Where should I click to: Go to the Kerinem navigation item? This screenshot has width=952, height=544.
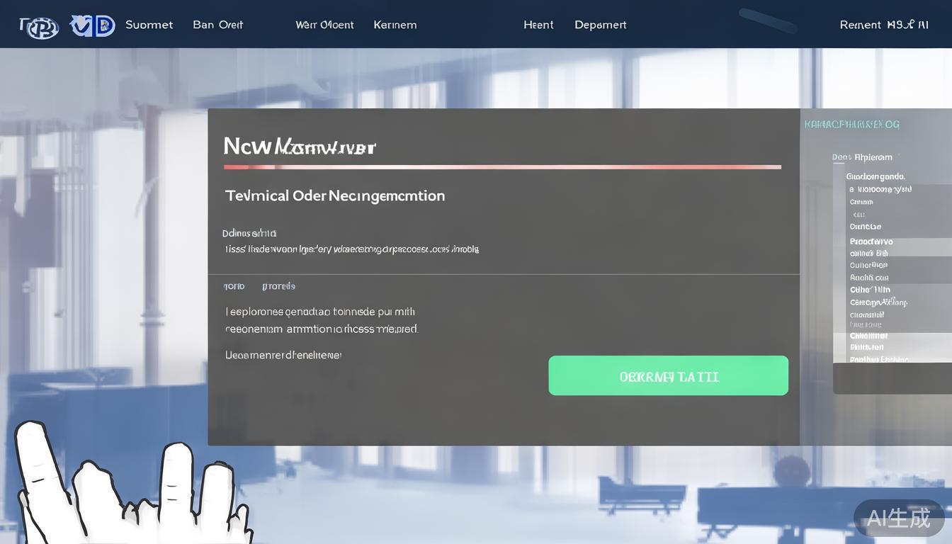tap(395, 25)
